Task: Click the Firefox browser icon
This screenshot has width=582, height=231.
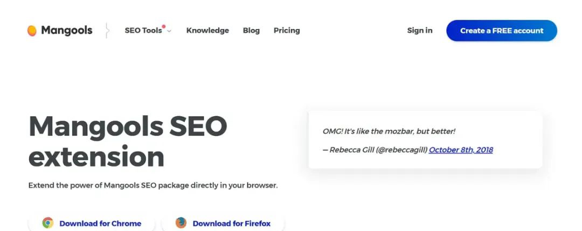Action: click(181, 223)
